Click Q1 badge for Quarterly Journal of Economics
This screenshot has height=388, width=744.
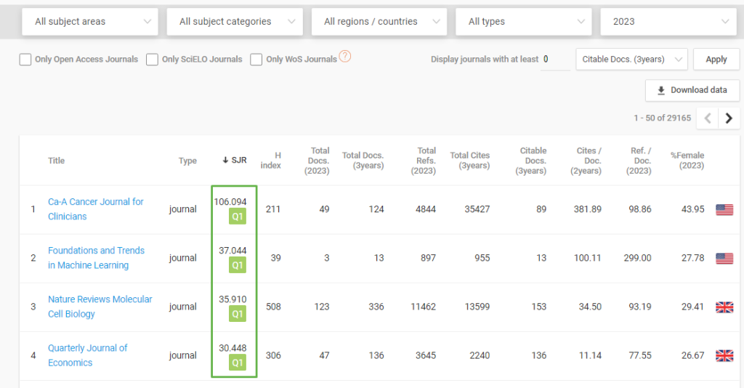click(238, 363)
